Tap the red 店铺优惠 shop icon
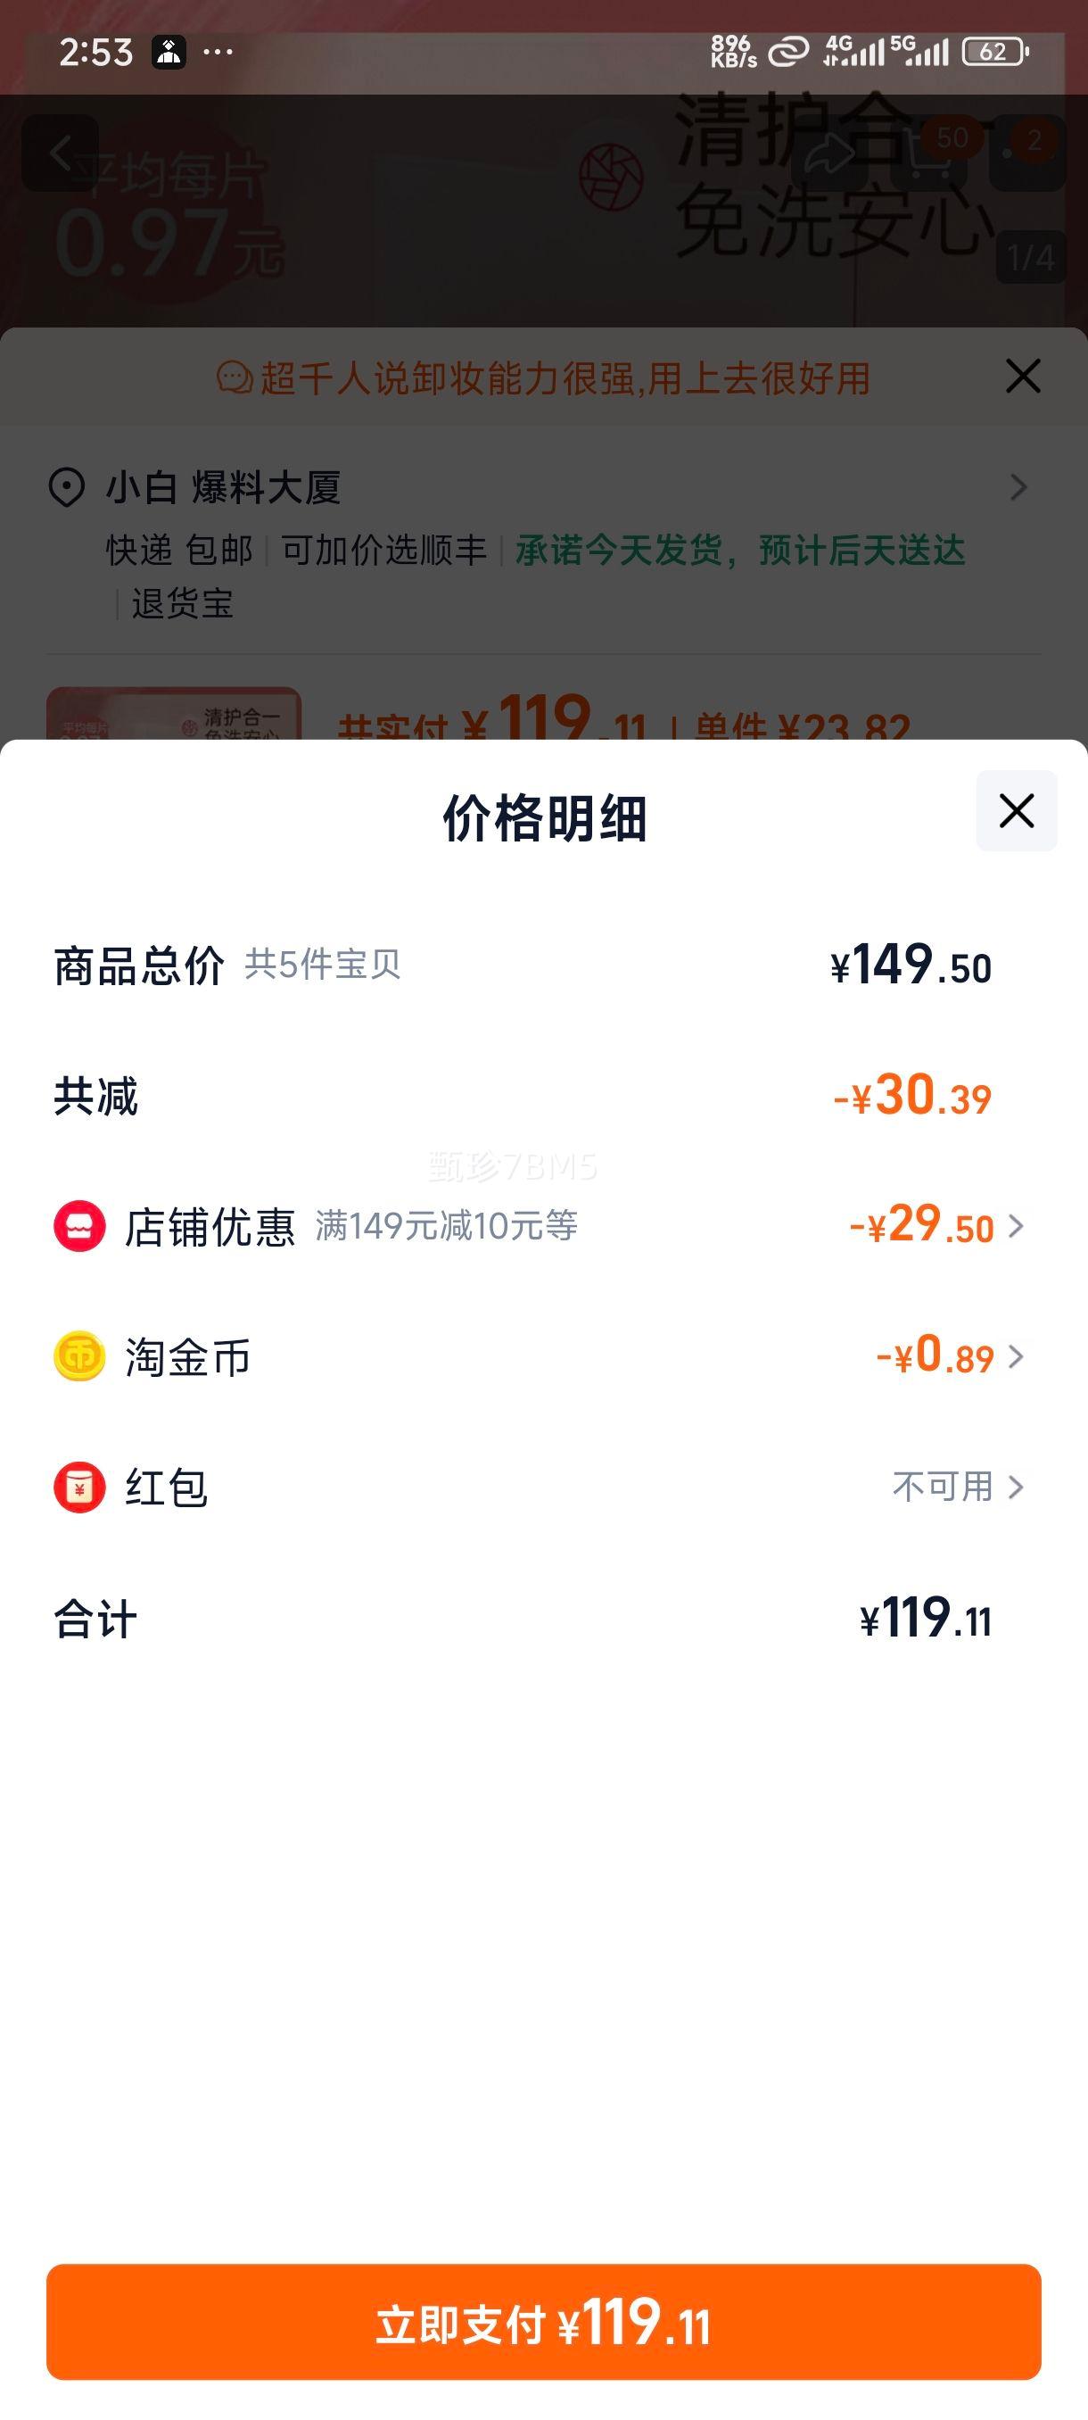This screenshot has width=1088, height=2420. 79,1226
